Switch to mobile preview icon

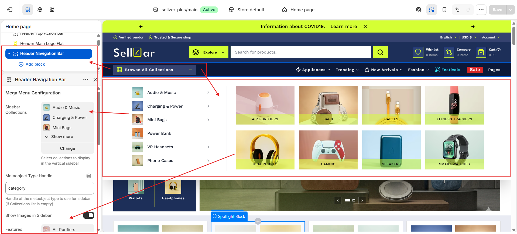pos(444,10)
